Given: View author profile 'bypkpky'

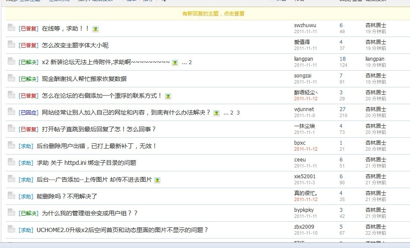Looking at the screenshot, I should coord(304,210).
